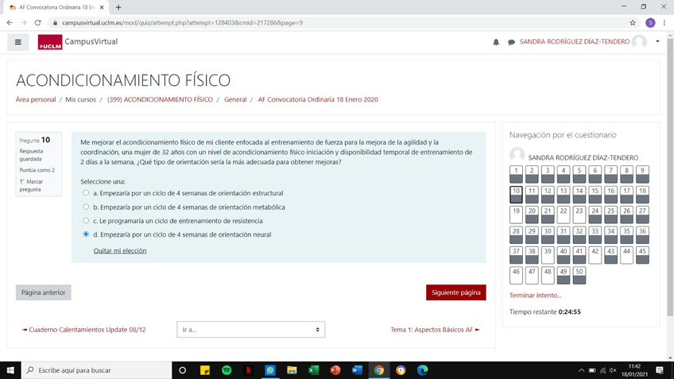Viewport: 674px width, 379px height.
Task: Select option c. entrenamiento de resistencia
Action: 86,220
